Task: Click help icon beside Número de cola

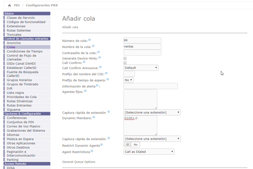Action: coord(90,40)
